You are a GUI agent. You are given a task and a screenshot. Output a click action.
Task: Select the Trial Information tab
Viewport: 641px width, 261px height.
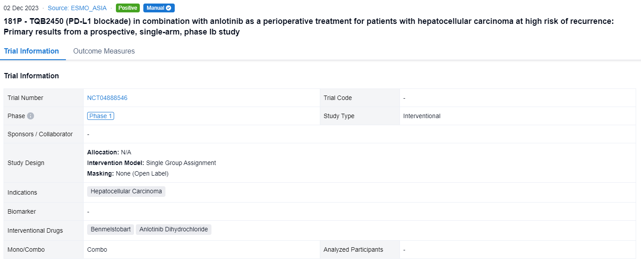[x=31, y=51]
